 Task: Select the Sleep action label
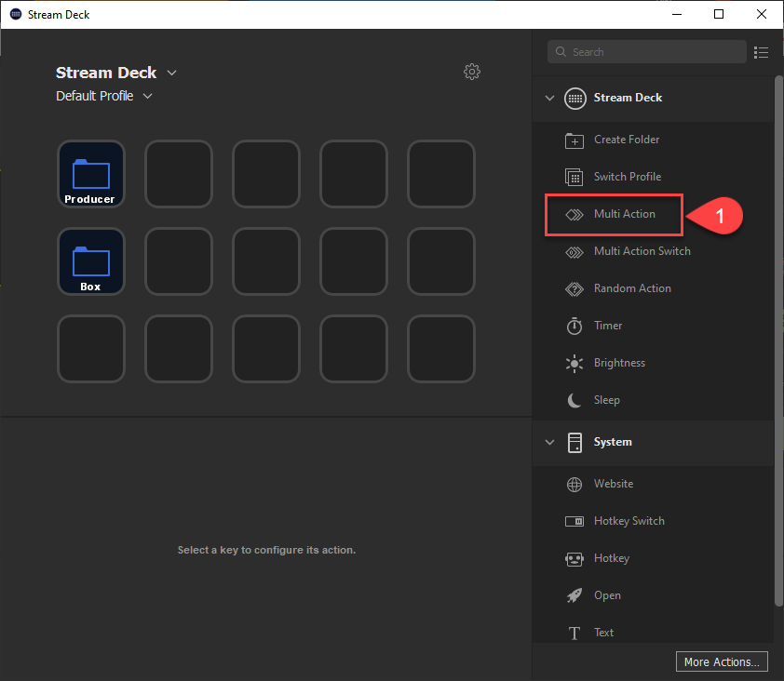tap(606, 400)
